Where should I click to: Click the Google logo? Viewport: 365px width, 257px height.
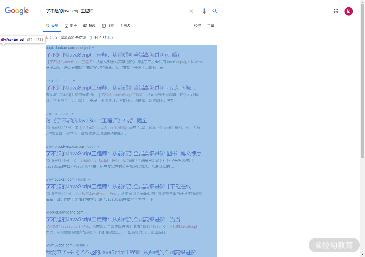(17, 11)
